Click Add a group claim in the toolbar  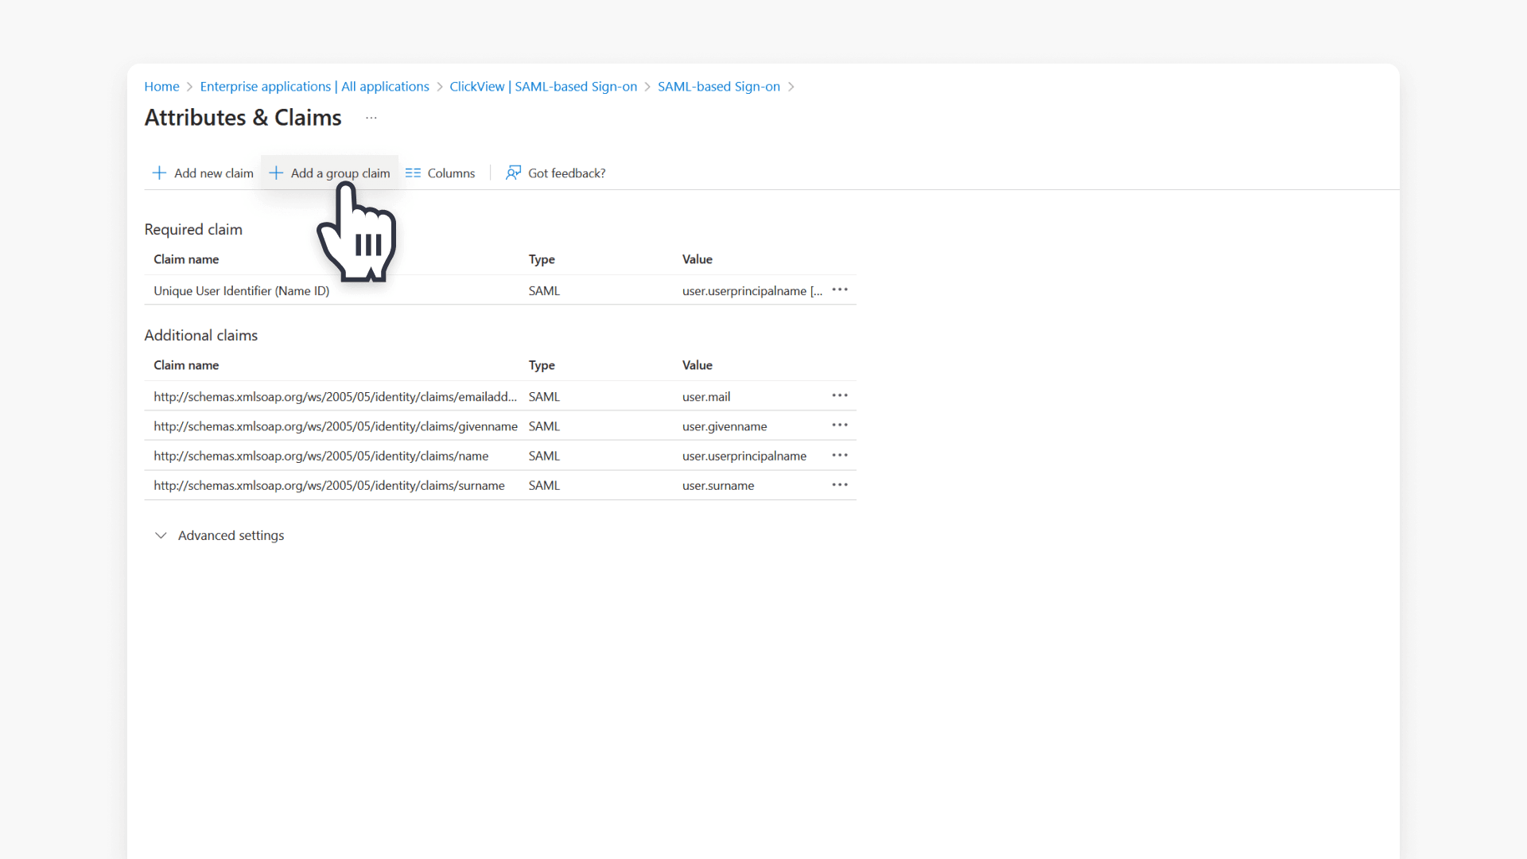click(x=340, y=173)
